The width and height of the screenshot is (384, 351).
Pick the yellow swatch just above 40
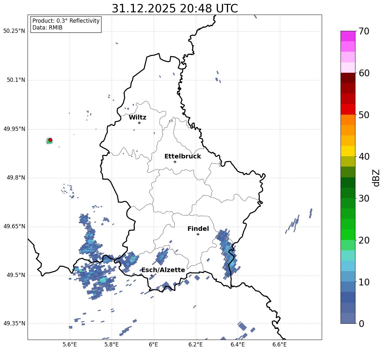(348, 151)
